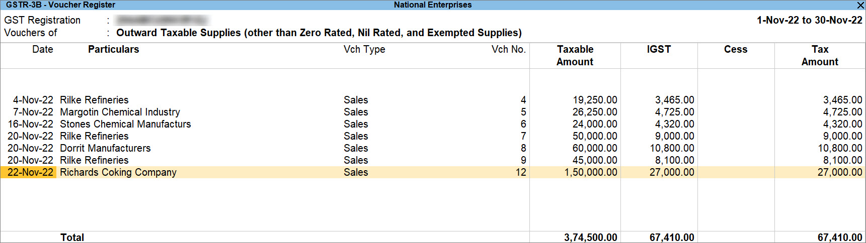866x243 pixels.
Task: Click the Taxable Amount column header
Action: [575, 56]
